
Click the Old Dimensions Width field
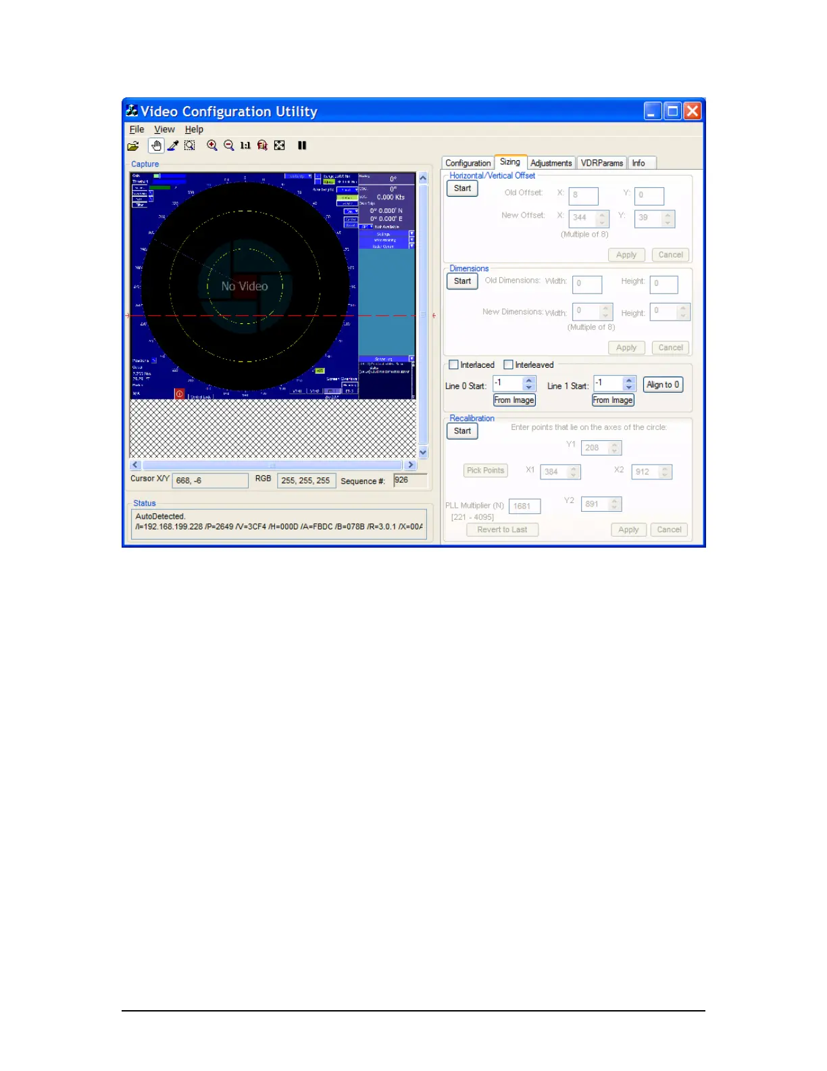pyautogui.click(x=587, y=284)
